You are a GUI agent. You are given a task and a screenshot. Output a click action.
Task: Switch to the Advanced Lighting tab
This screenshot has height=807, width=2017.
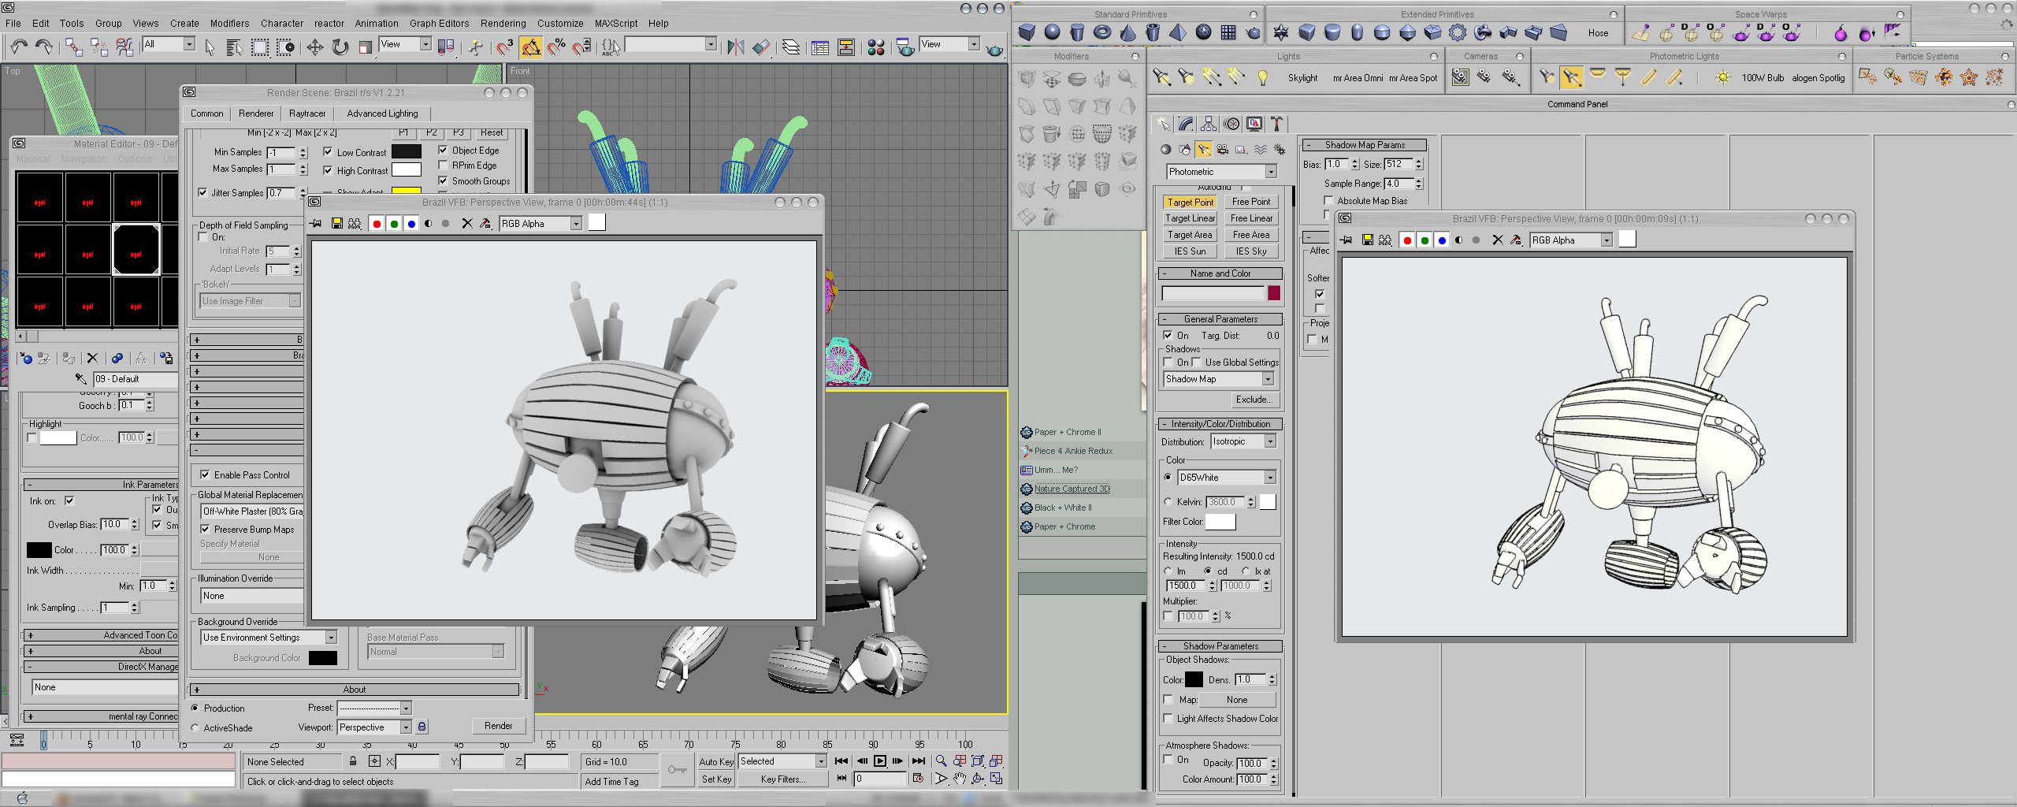(x=382, y=113)
